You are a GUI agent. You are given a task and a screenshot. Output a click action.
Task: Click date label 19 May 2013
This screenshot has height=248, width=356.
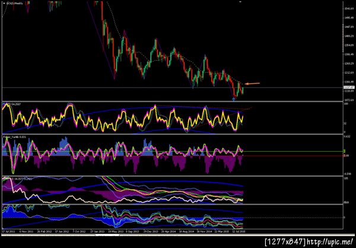pos(115,231)
